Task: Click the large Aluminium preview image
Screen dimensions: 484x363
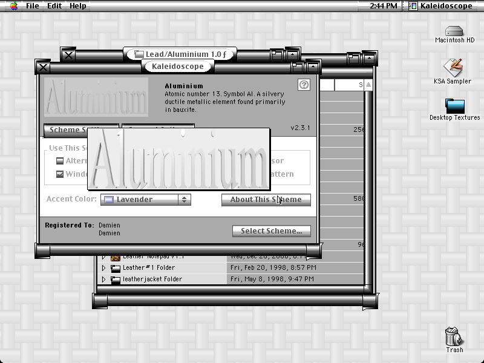Action: [x=179, y=159]
